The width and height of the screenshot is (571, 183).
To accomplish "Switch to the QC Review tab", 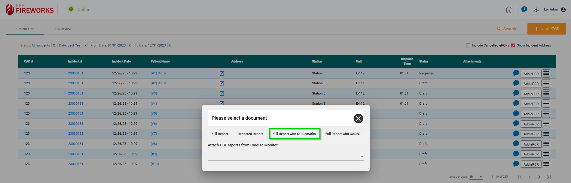I will pos(63,29).
